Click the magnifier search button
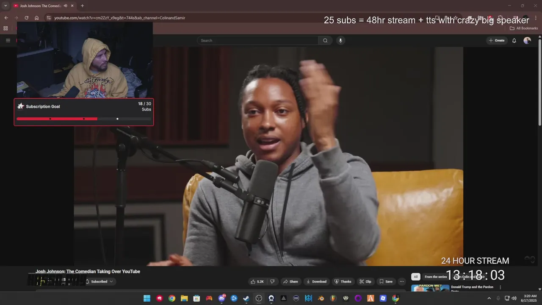 pos(325,41)
